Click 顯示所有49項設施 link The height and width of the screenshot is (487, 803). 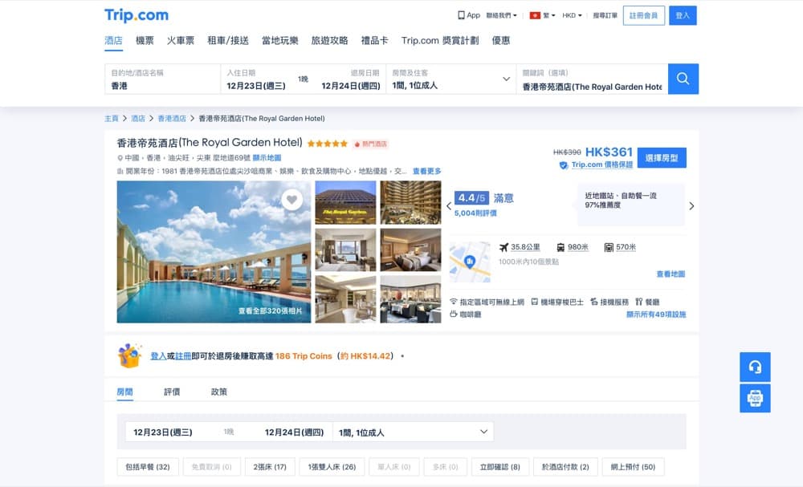coord(656,314)
